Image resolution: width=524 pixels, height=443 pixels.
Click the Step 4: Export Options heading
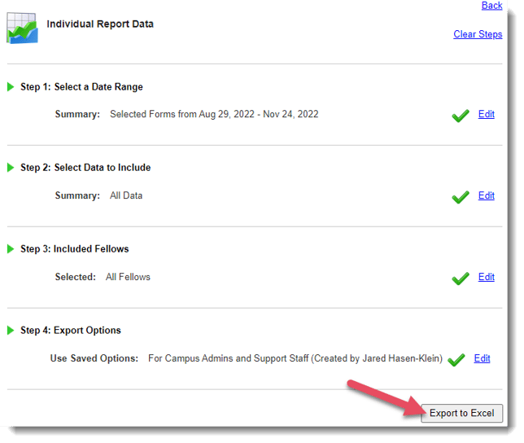[x=71, y=331]
